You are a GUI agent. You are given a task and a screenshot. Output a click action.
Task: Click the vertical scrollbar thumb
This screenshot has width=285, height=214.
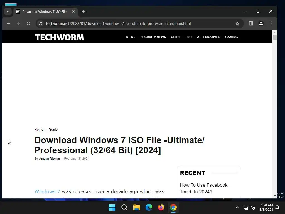click(275, 37)
